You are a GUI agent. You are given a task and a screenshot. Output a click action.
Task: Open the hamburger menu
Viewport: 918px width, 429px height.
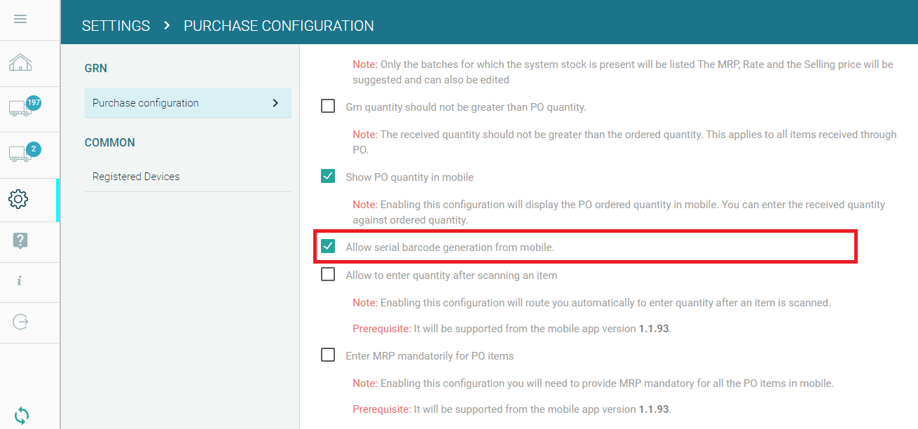coord(20,19)
